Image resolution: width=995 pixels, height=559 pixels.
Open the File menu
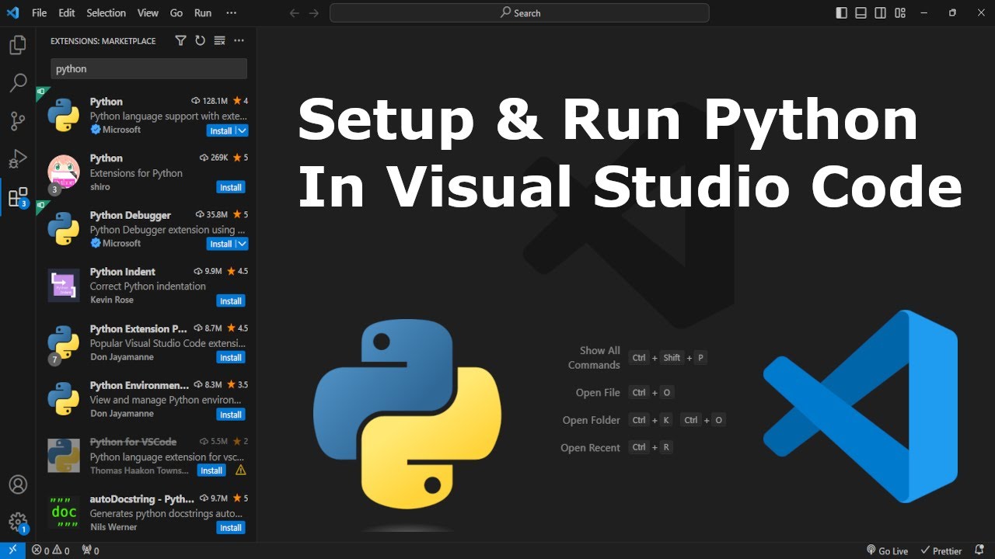click(39, 13)
